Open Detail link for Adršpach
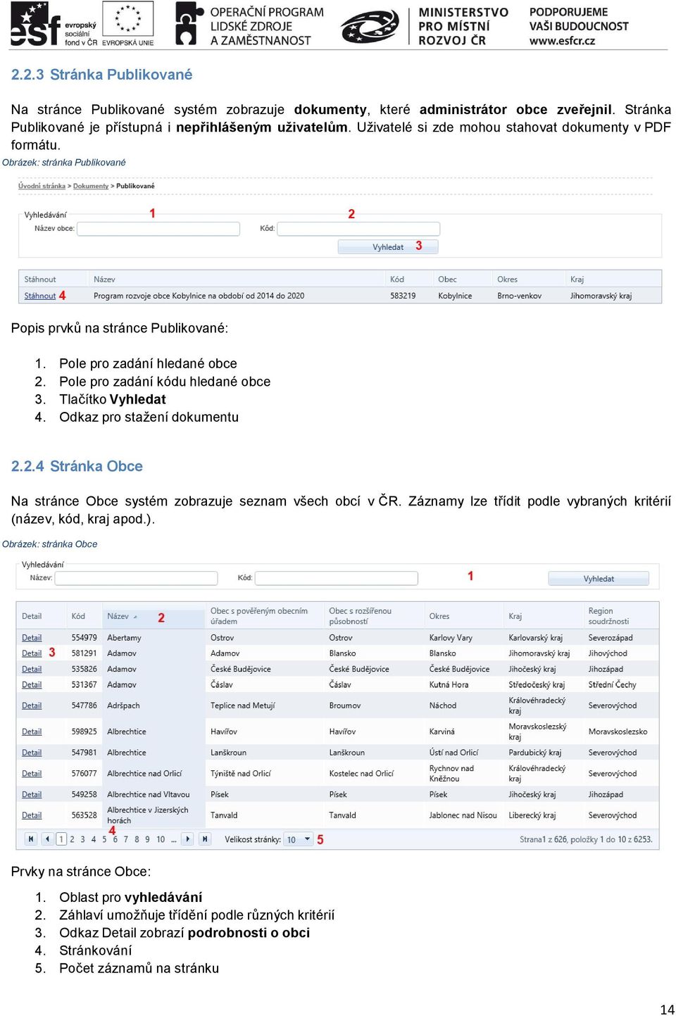676x1016 pixels. 32,705
